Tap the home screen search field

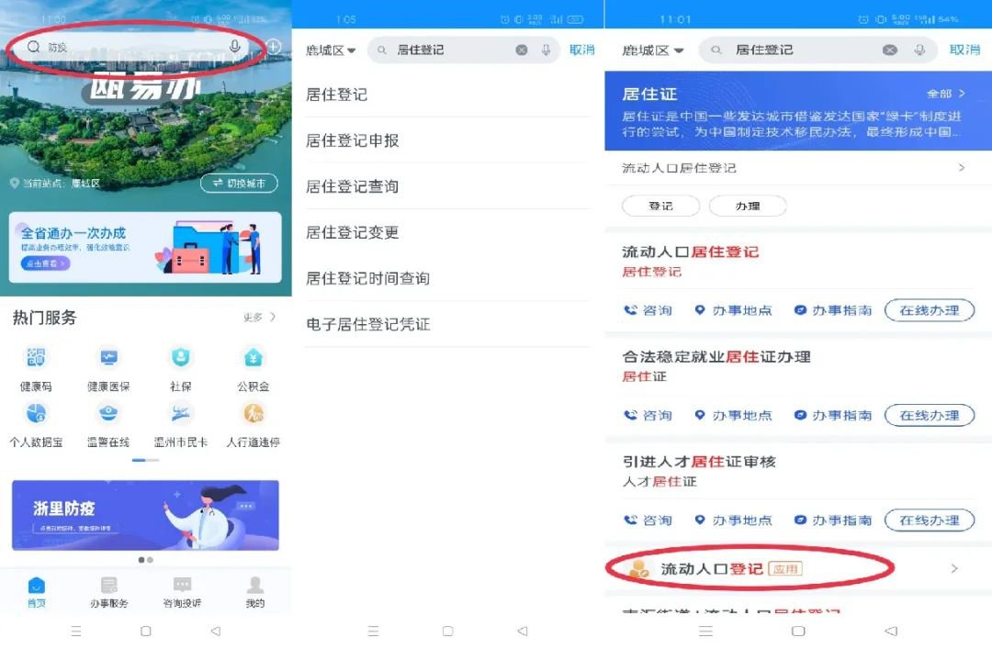136,47
